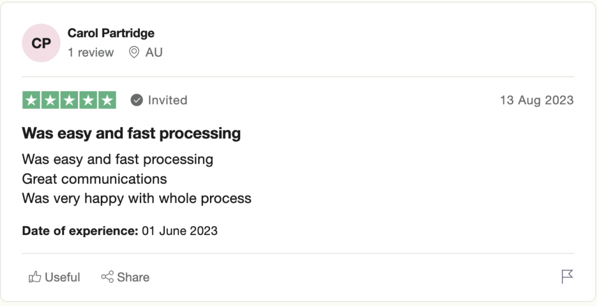Click the share network icon
This screenshot has width=597, height=306.
pos(107,277)
